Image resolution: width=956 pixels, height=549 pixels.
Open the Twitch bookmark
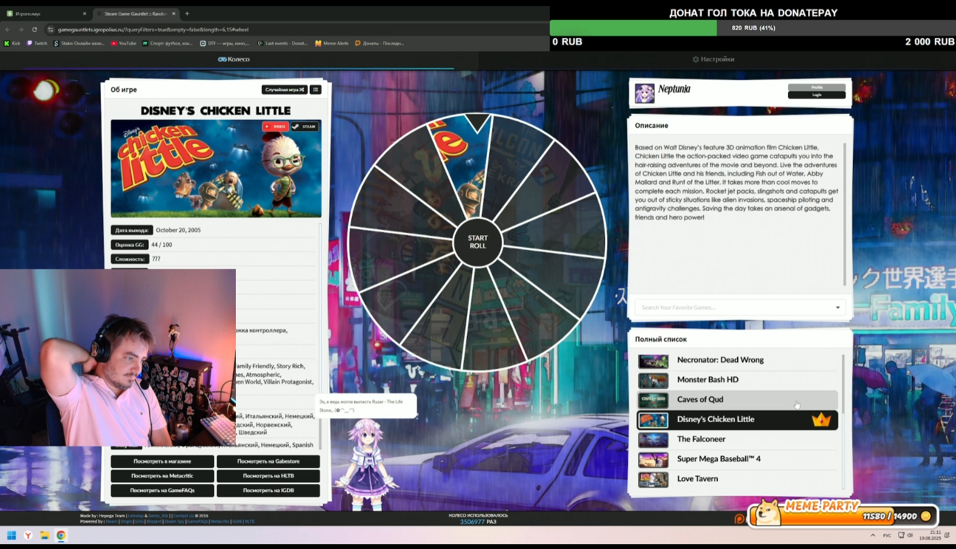pos(37,44)
